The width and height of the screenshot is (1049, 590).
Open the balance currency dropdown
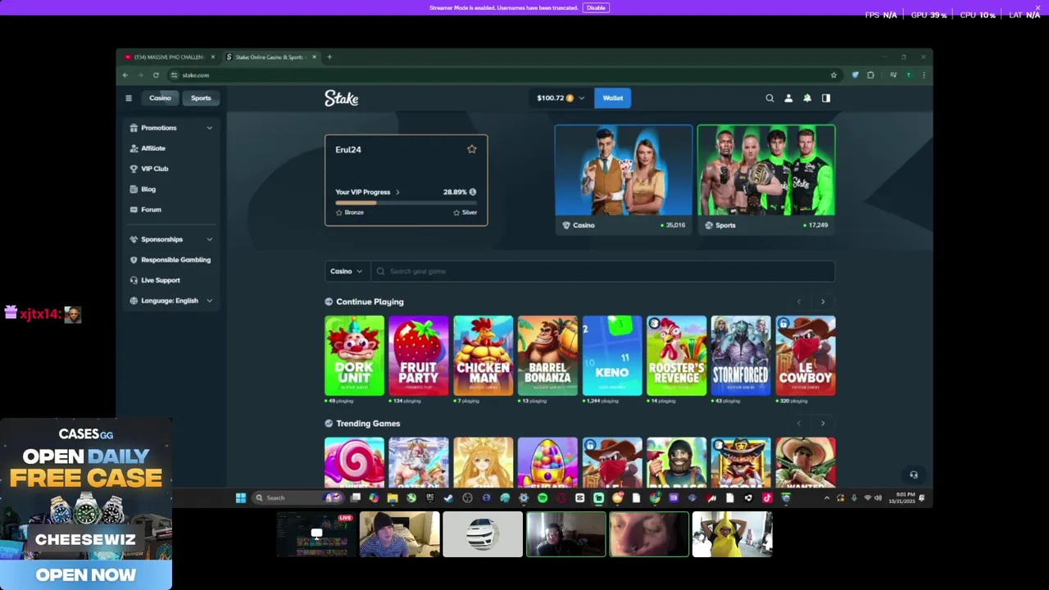[561, 98]
